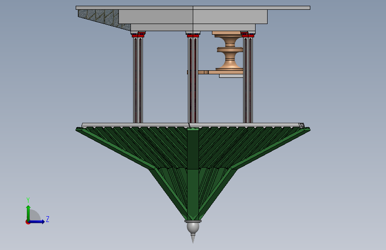Click the red origin point of the triad

click(28, 222)
